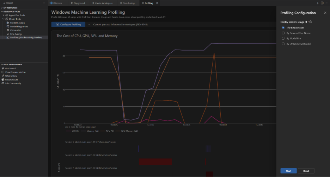Click the ellipsis beside Configure Profiling
Viewport: 330px width, 177px height.
(x=89, y=25)
